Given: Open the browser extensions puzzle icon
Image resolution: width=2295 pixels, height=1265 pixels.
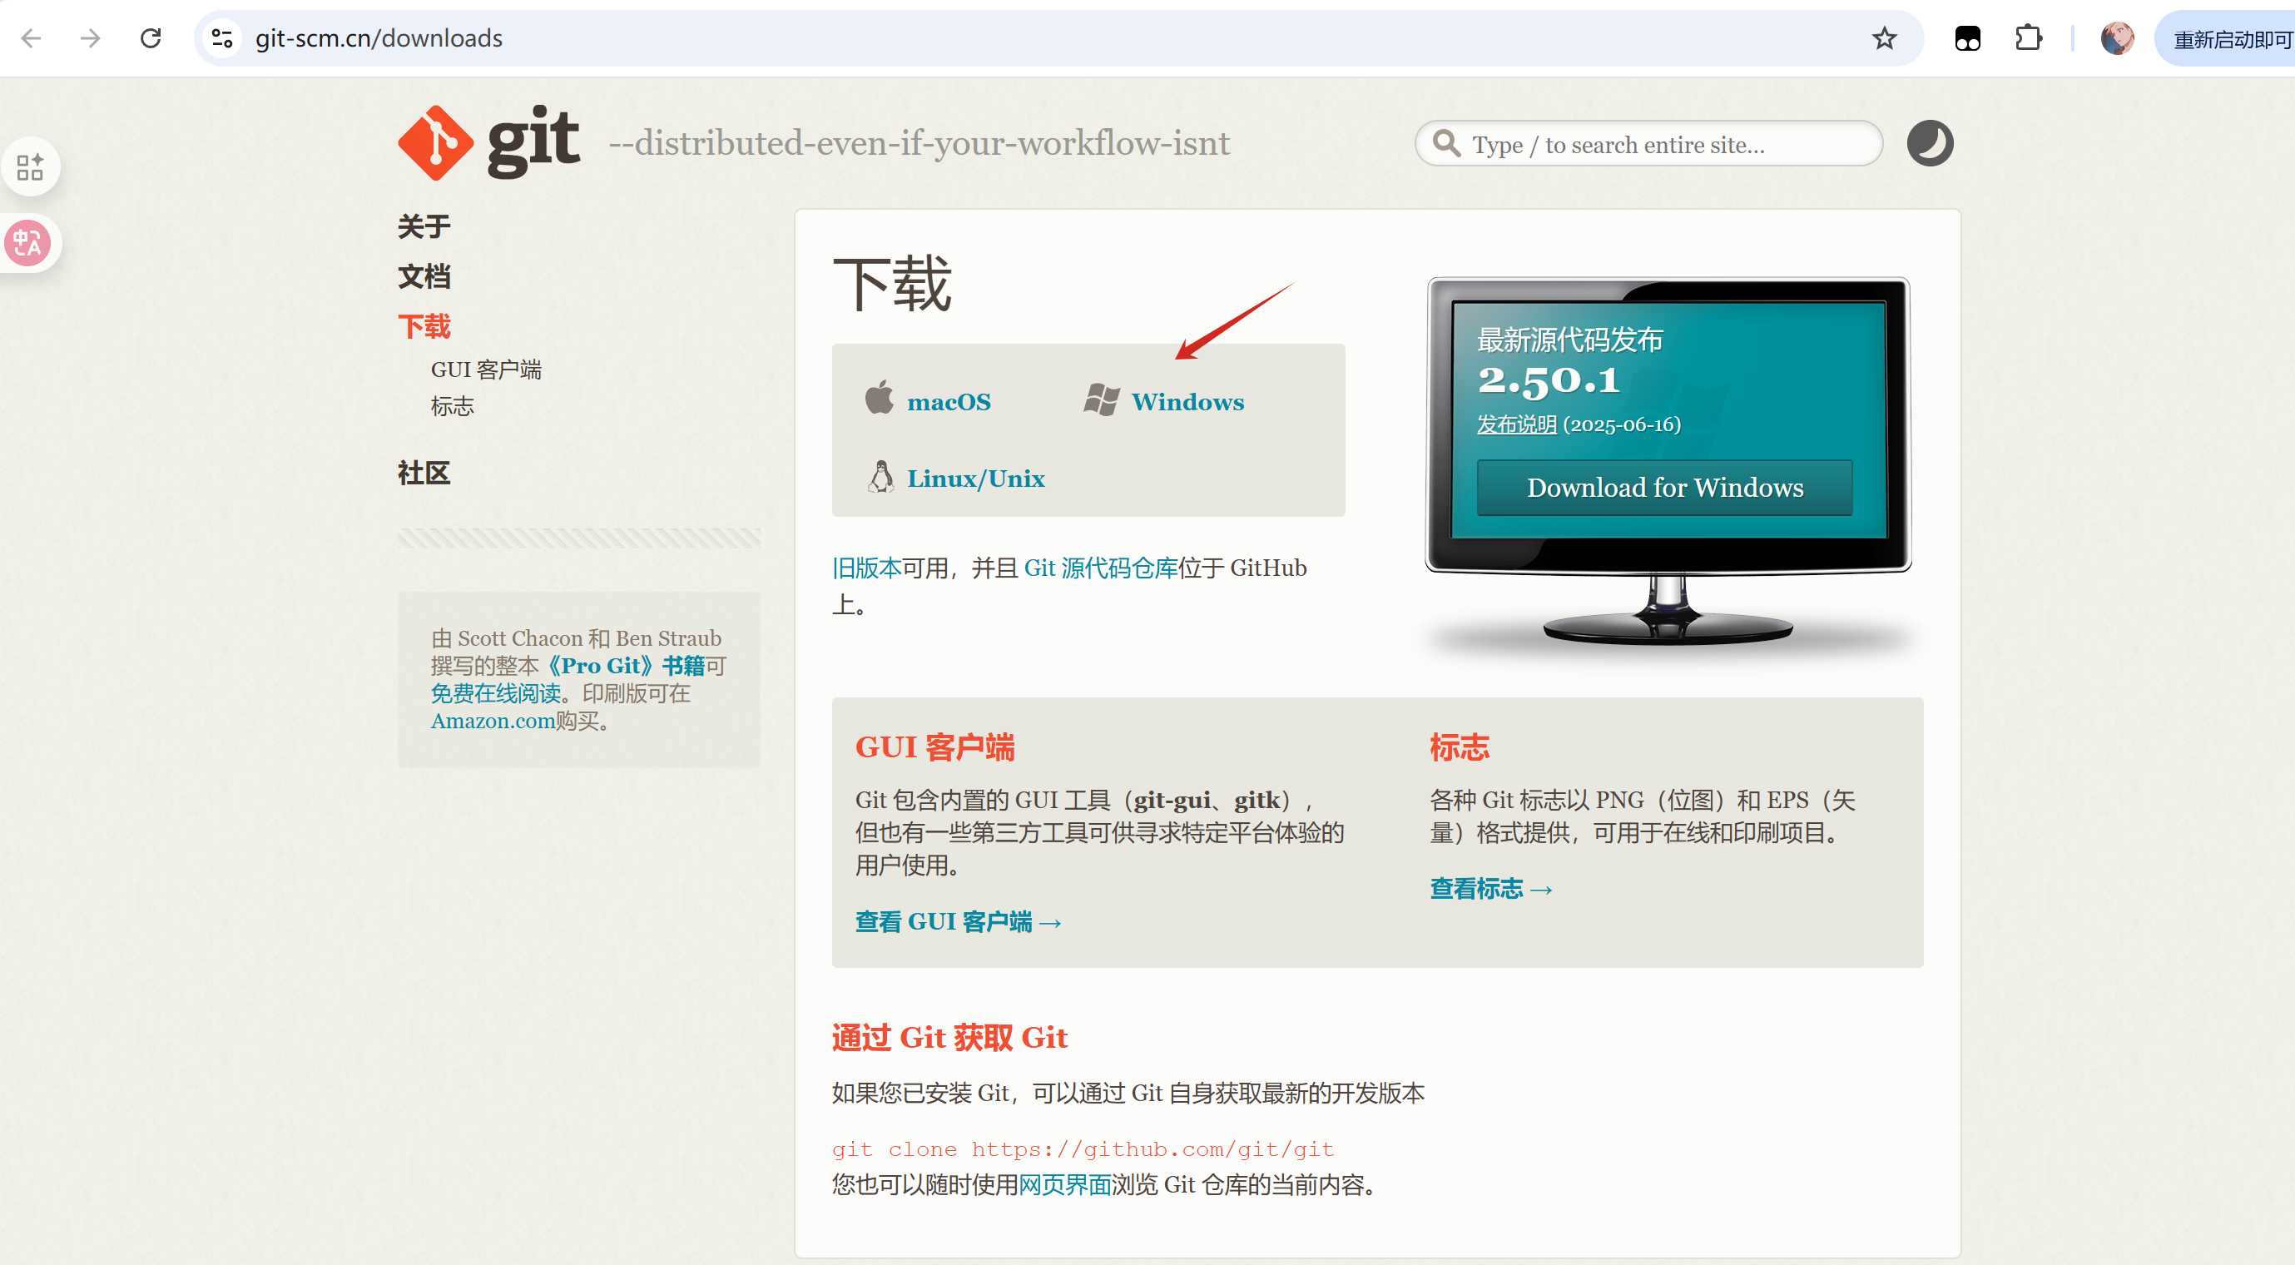Looking at the screenshot, I should (x=2029, y=37).
